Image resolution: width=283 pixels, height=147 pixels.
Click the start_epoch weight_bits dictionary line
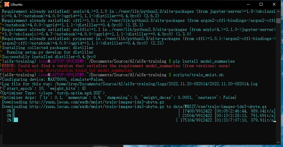pyautogui.click(x=44, y=88)
